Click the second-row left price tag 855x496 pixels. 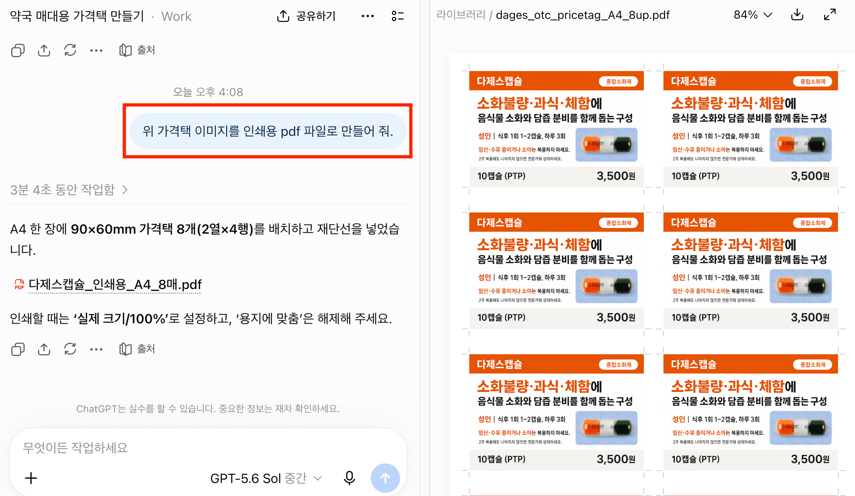pyautogui.click(x=556, y=271)
